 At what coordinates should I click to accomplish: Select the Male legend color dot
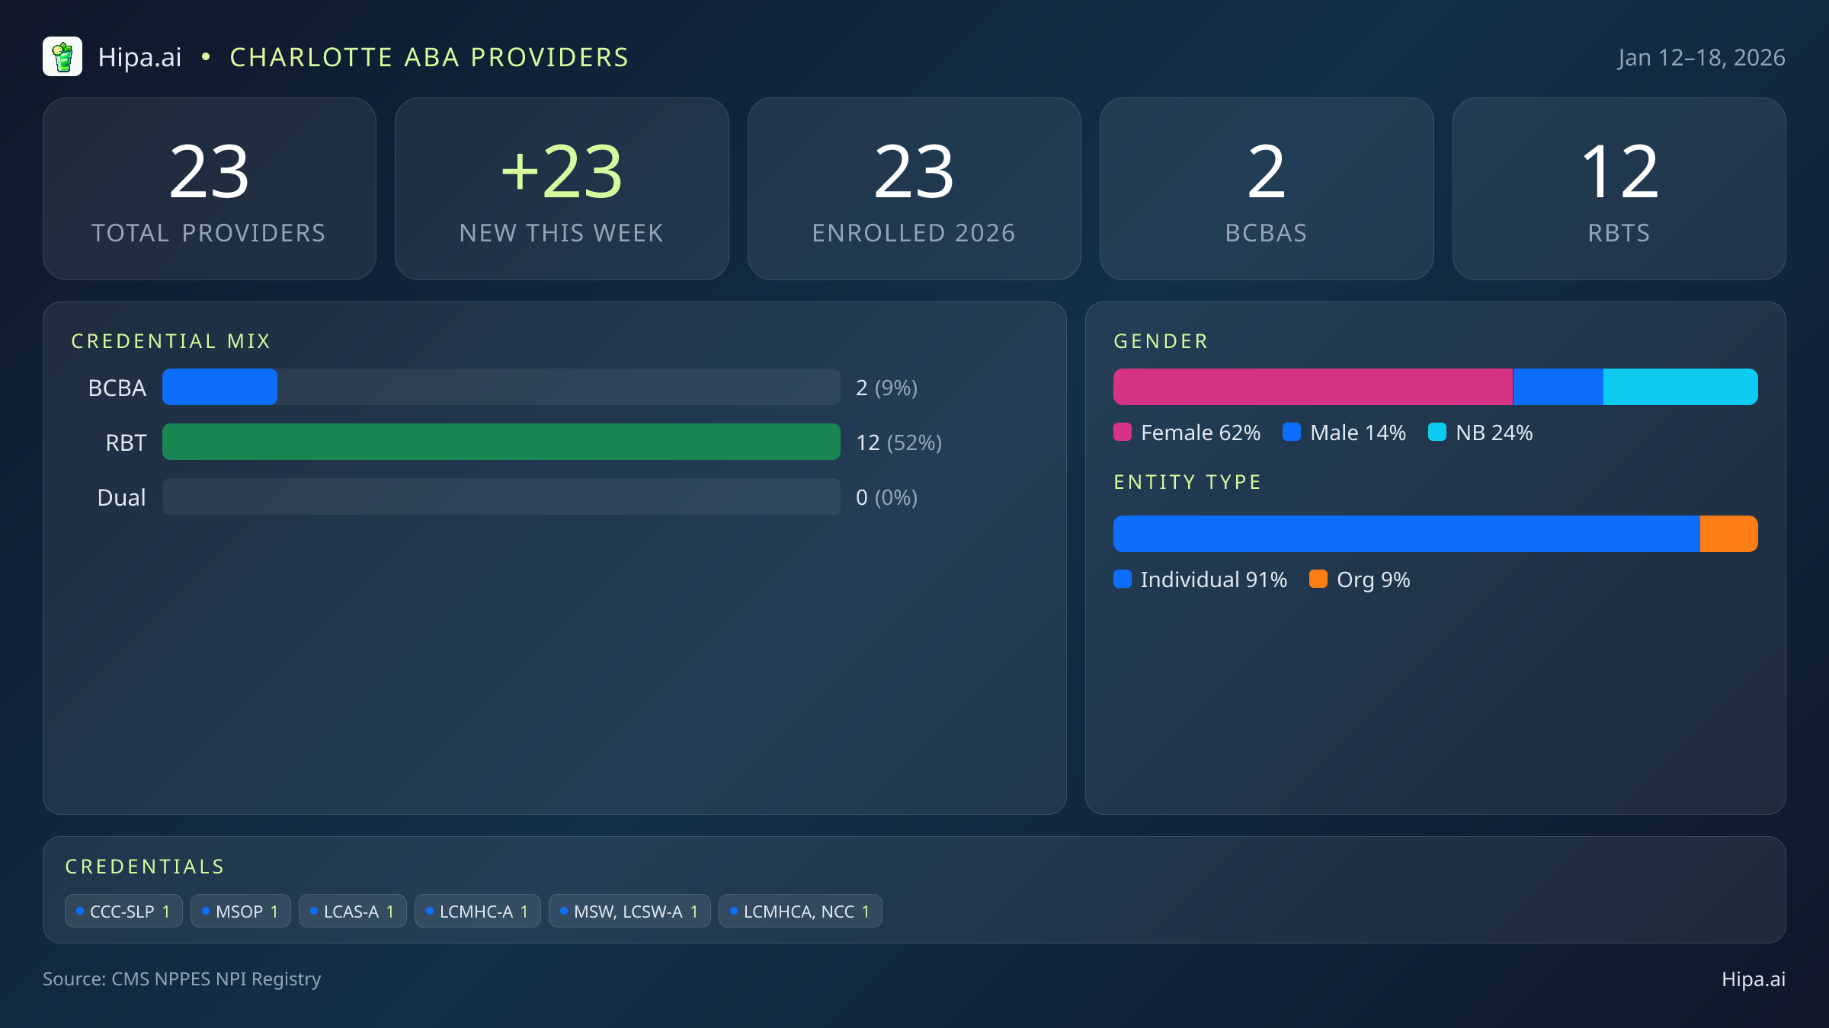click(1292, 433)
